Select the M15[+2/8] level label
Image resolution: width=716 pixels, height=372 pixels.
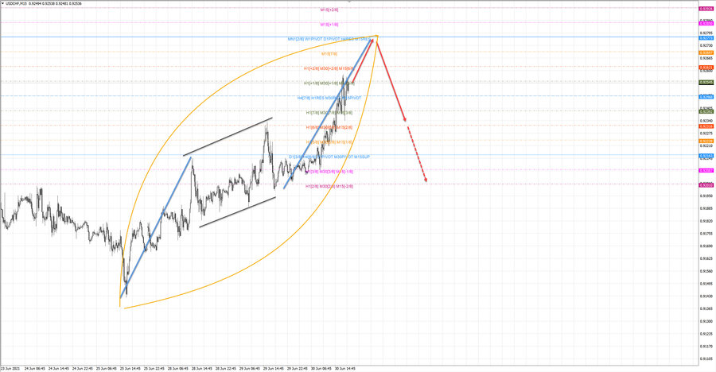tap(329, 10)
